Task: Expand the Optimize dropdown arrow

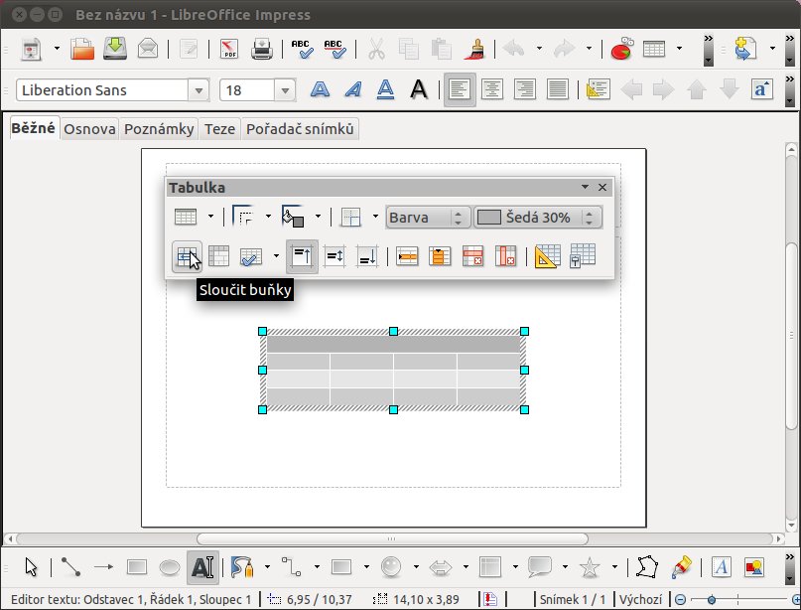Action: (x=276, y=255)
